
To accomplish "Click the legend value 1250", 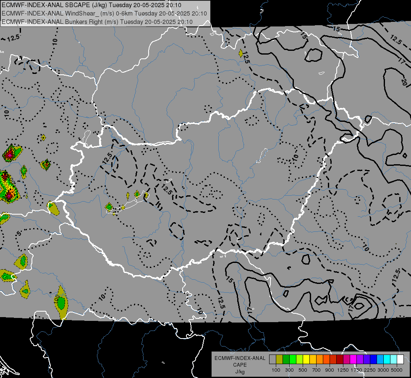I will tap(343, 370).
